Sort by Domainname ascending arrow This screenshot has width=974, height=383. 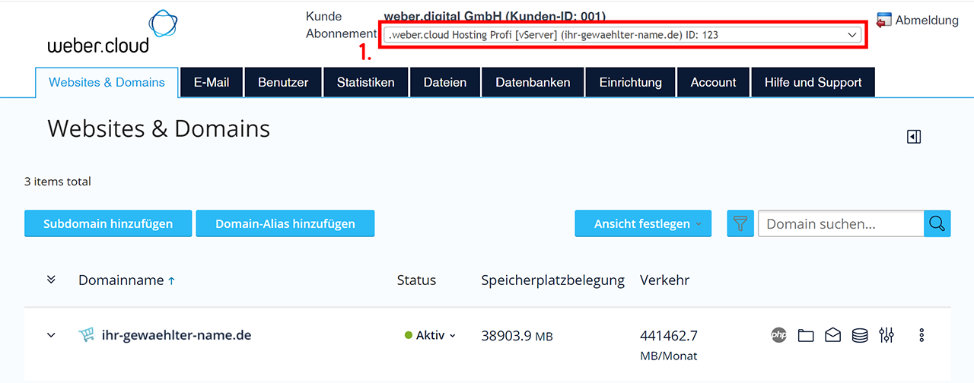click(x=171, y=280)
